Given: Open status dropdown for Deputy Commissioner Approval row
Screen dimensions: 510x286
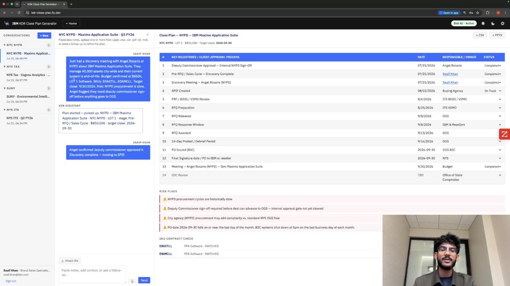Looking at the screenshot, I should point(493,66).
